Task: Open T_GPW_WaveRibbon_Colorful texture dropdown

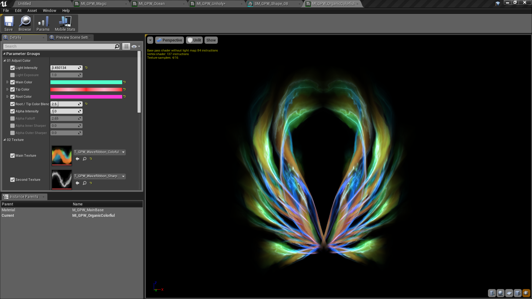Action: (x=123, y=151)
